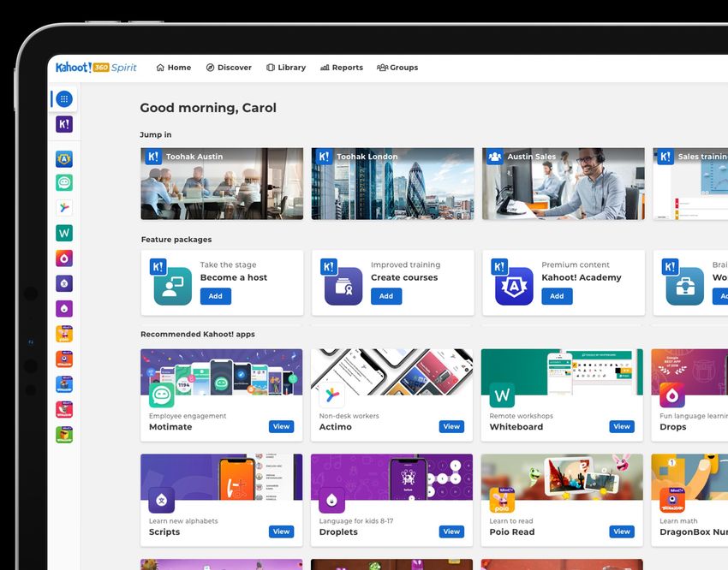This screenshot has width=728, height=570.
Task: Click the Kahoot! 360 Spirit logo
Action: (96, 68)
